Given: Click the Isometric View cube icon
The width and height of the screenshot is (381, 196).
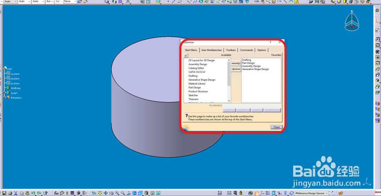Looking at the screenshot, I should (140, 193).
